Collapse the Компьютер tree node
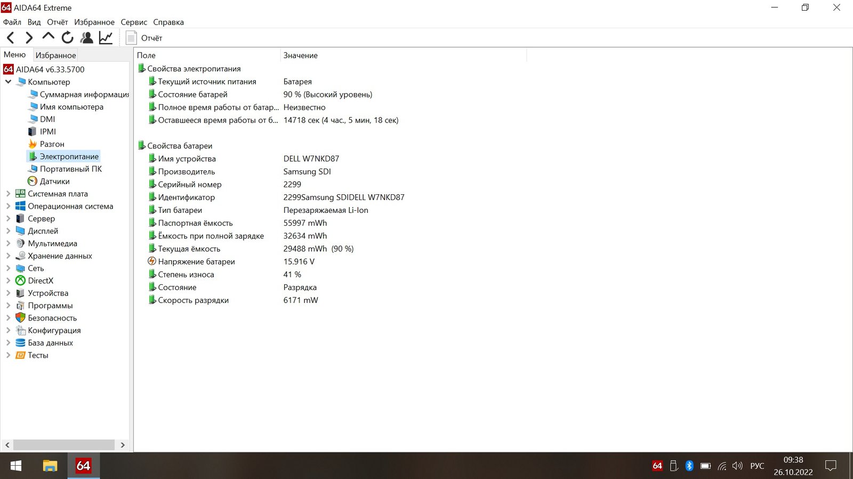 tap(8, 82)
